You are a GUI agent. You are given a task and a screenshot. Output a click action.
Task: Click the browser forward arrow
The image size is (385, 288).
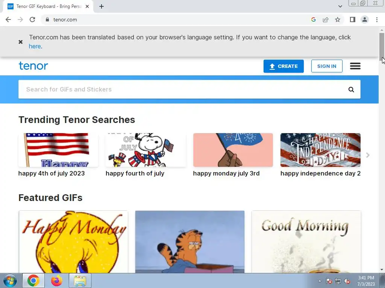20,19
